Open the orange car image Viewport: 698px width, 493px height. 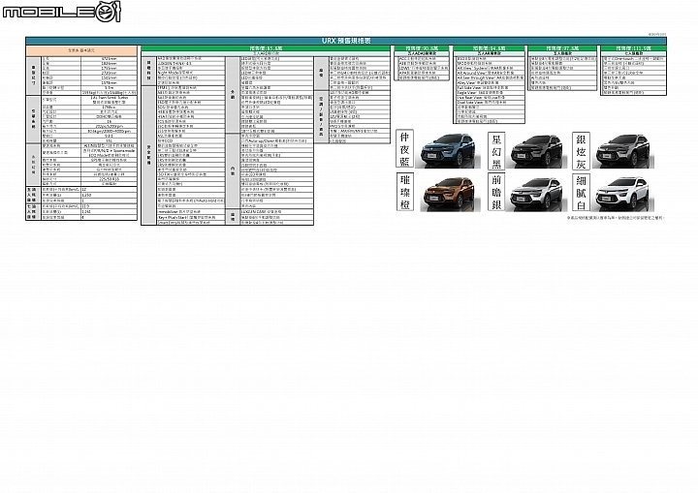click(x=451, y=193)
